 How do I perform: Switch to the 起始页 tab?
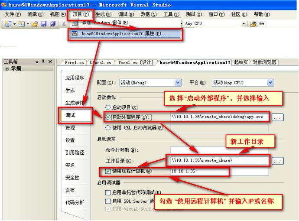tap(241, 62)
